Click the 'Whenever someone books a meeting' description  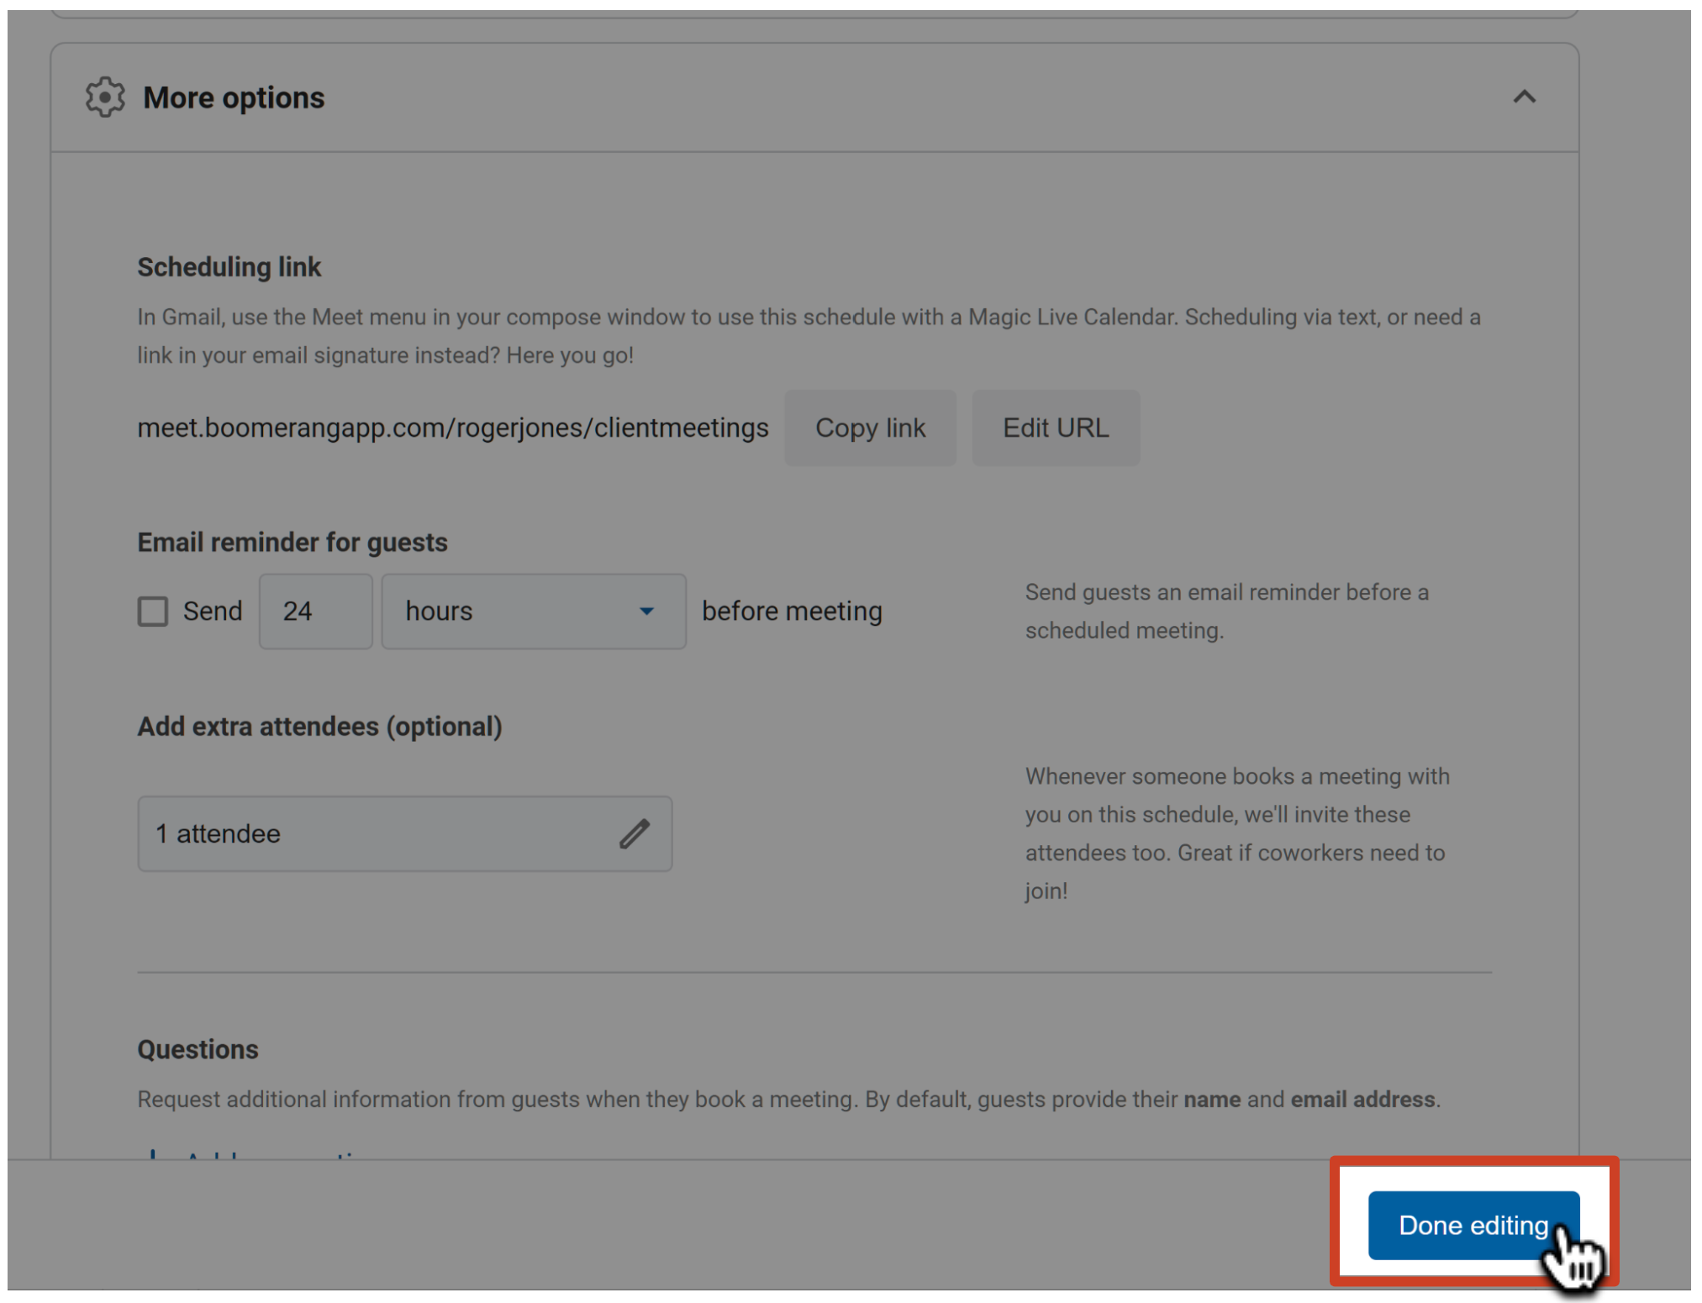click(x=1237, y=833)
